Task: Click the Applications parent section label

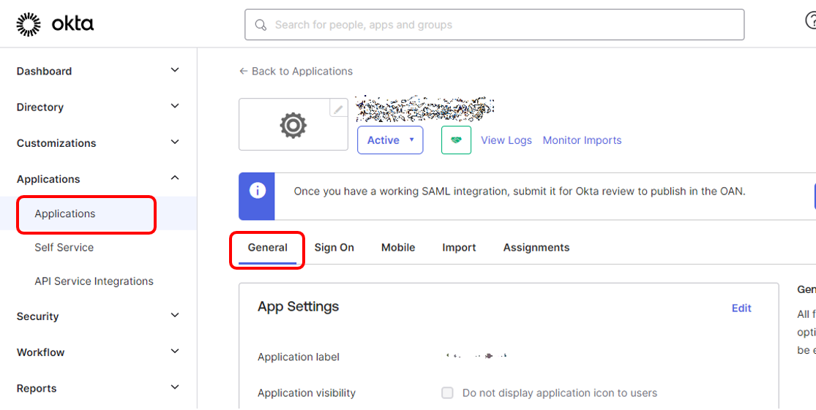Action: pos(48,179)
